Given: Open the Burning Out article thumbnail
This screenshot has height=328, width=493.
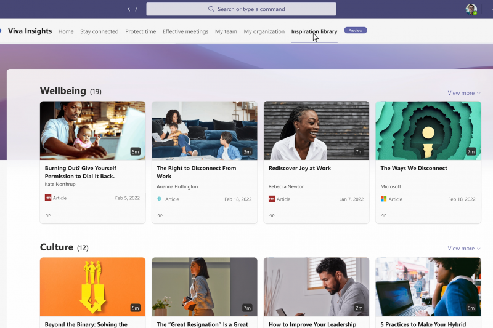Looking at the screenshot, I should click(x=93, y=130).
